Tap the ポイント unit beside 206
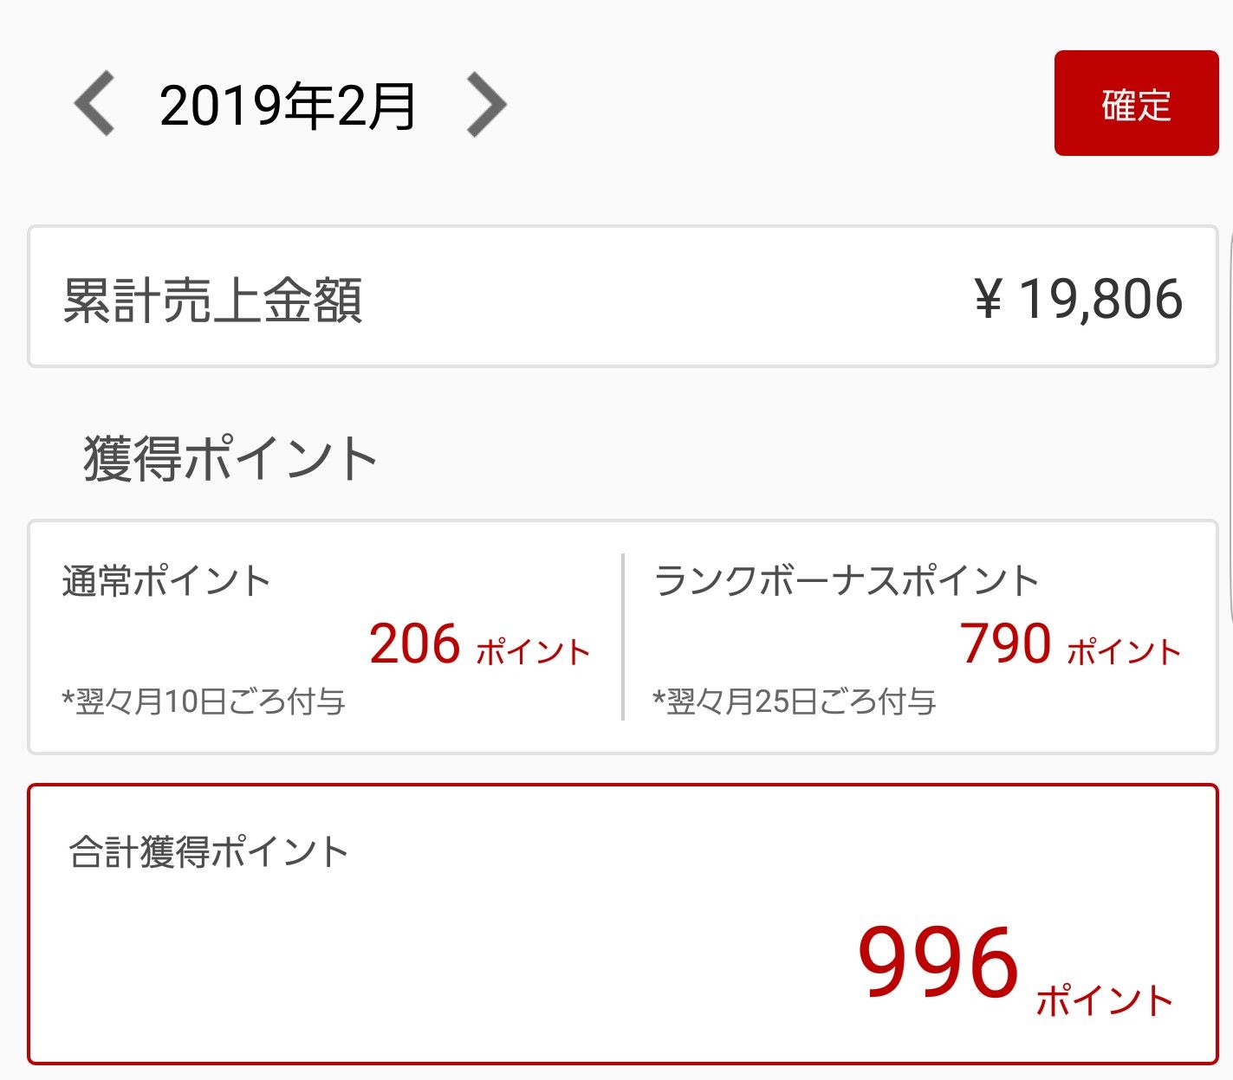 point(533,652)
